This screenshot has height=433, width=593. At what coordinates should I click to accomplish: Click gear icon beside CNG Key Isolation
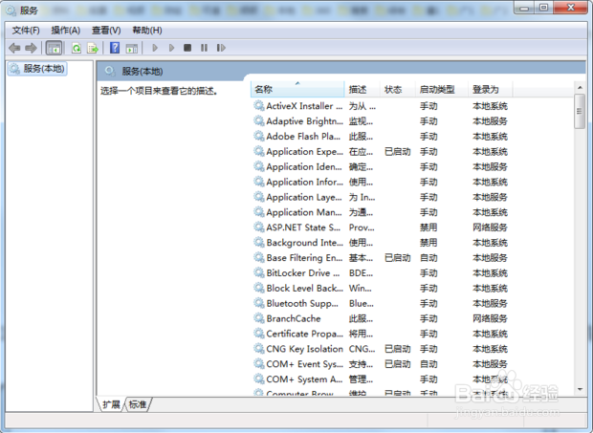click(259, 349)
